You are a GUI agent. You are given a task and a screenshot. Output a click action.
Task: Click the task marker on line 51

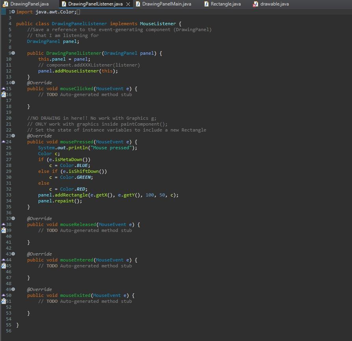[4, 301]
